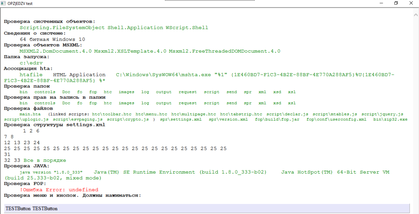Click the main.hta file entry
Screen dimensions: 419x214
coord(30,114)
